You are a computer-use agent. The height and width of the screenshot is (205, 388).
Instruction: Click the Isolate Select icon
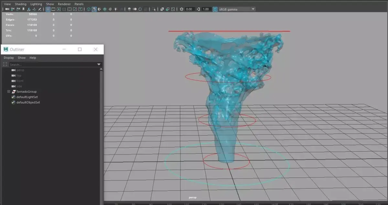point(153,9)
